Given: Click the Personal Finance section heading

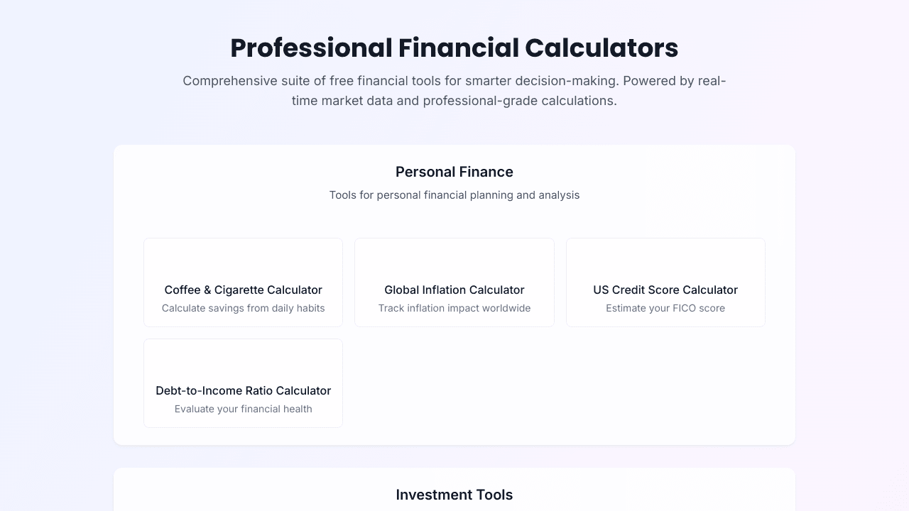Looking at the screenshot, I should coord(454,172).
